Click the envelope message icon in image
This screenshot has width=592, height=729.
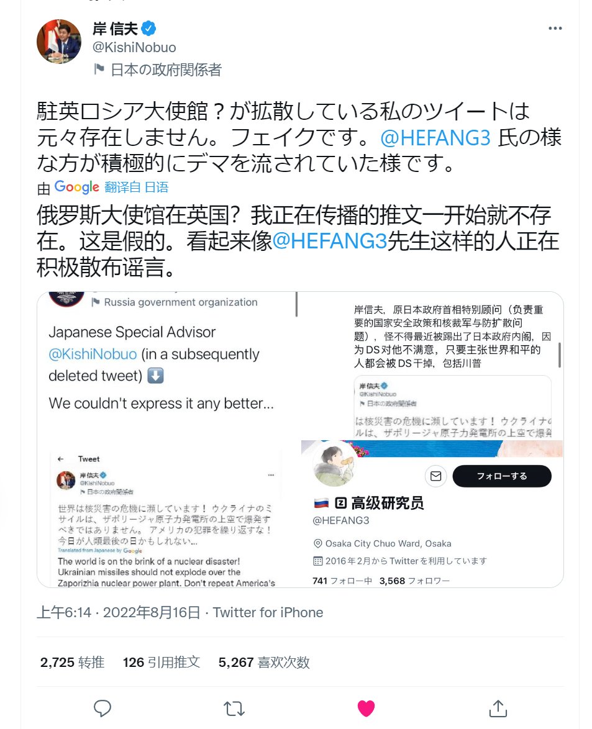(x=435, y=476)
